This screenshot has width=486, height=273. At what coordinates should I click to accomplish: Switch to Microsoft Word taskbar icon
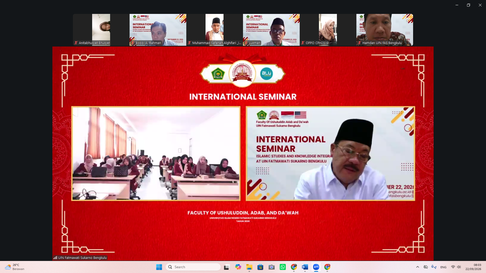click(305, 267)
